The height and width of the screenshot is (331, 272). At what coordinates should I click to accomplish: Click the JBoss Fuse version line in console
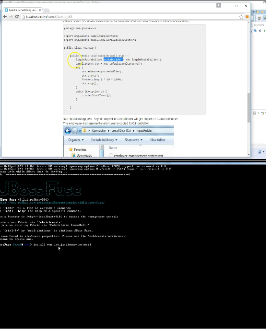point(24,200)
